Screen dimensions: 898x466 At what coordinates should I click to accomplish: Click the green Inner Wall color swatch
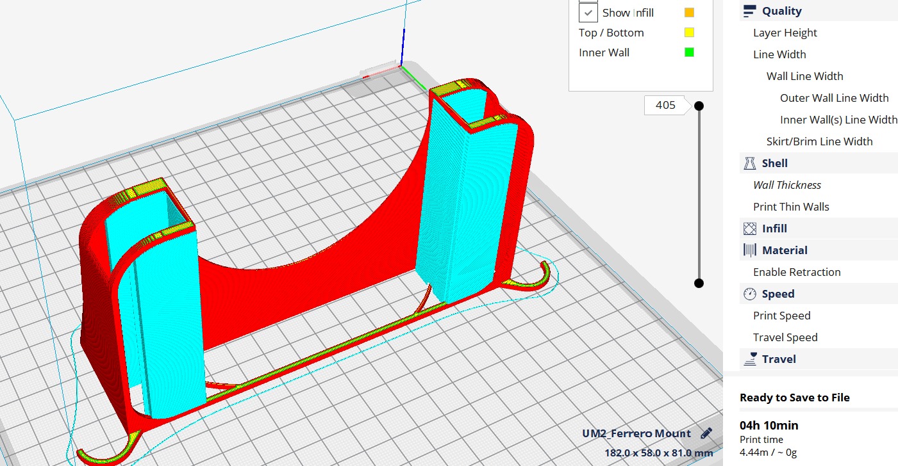point(689,52)
